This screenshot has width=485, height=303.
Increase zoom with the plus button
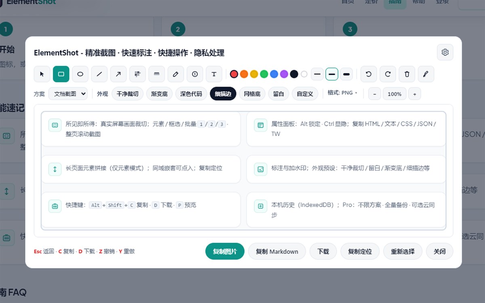point(414,94)
